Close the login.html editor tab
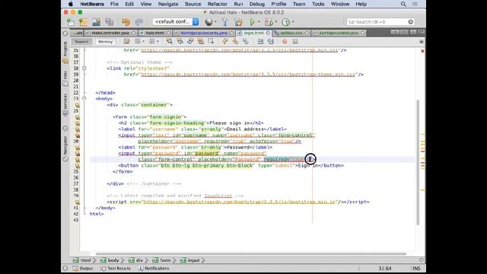This screenshot has height=274, width=487. point(268,33)
